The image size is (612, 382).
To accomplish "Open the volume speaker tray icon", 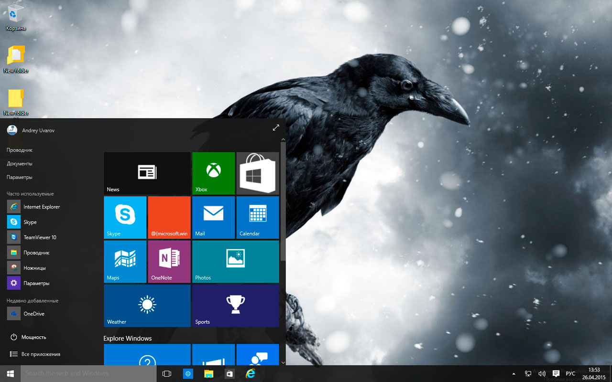I will [x=542, y=374].
